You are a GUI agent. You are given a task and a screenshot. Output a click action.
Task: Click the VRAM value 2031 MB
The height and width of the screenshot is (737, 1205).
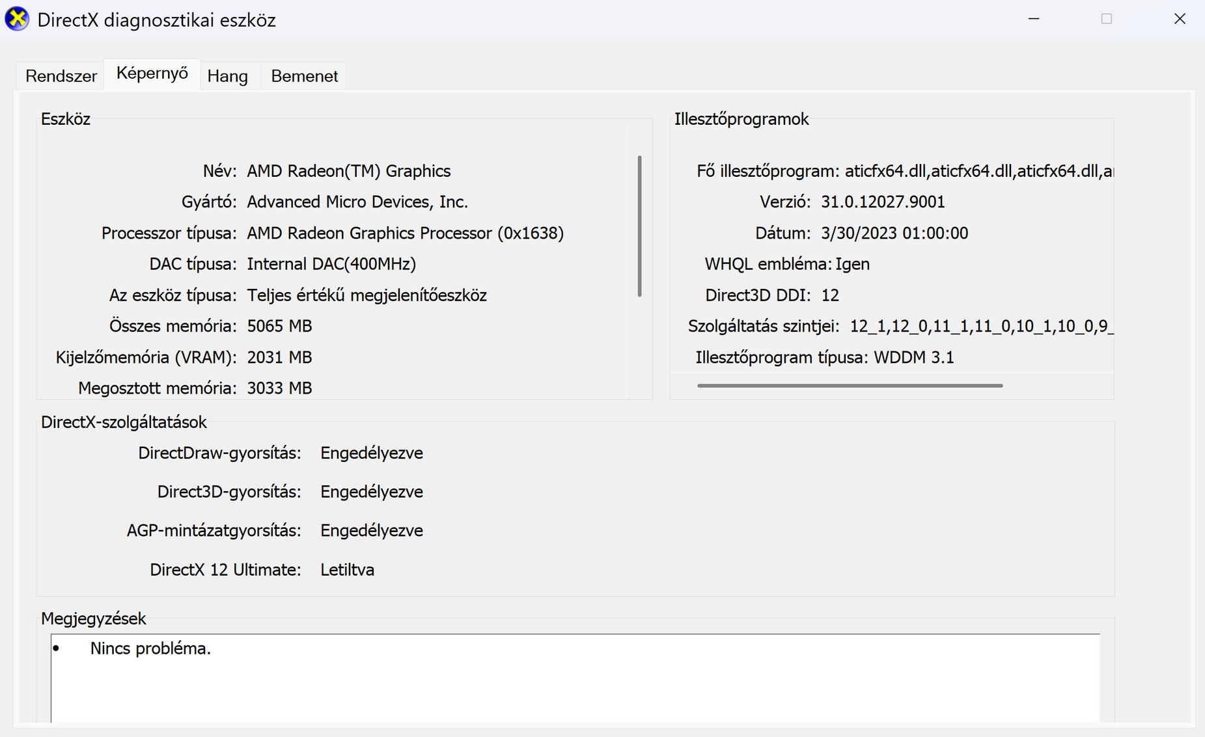coord(279,357)
